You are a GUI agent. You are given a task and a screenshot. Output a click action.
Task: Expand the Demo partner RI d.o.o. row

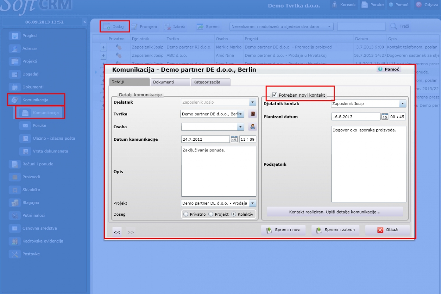click(x=103, y=47)
